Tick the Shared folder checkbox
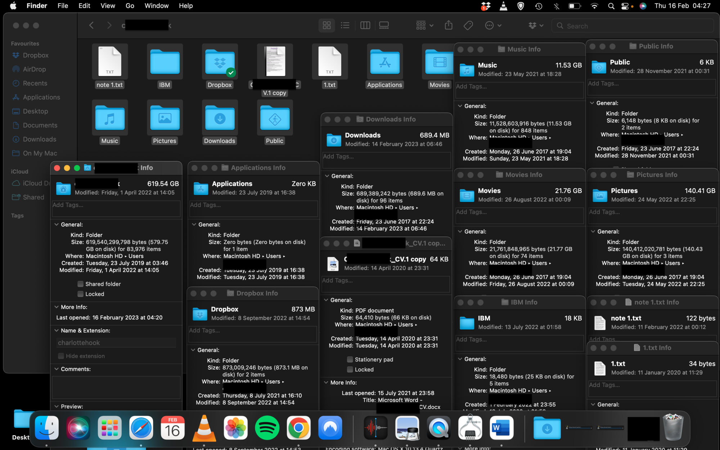Image resolution: width=720 pixels, height=450 pixels. click(81, 284)
